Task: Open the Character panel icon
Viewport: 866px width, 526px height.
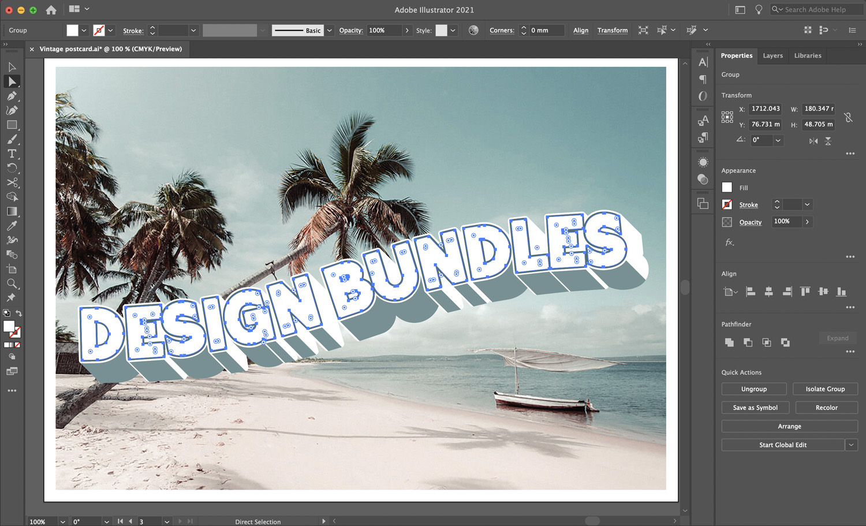Action: pyautogui.click(x=703, y=62)
